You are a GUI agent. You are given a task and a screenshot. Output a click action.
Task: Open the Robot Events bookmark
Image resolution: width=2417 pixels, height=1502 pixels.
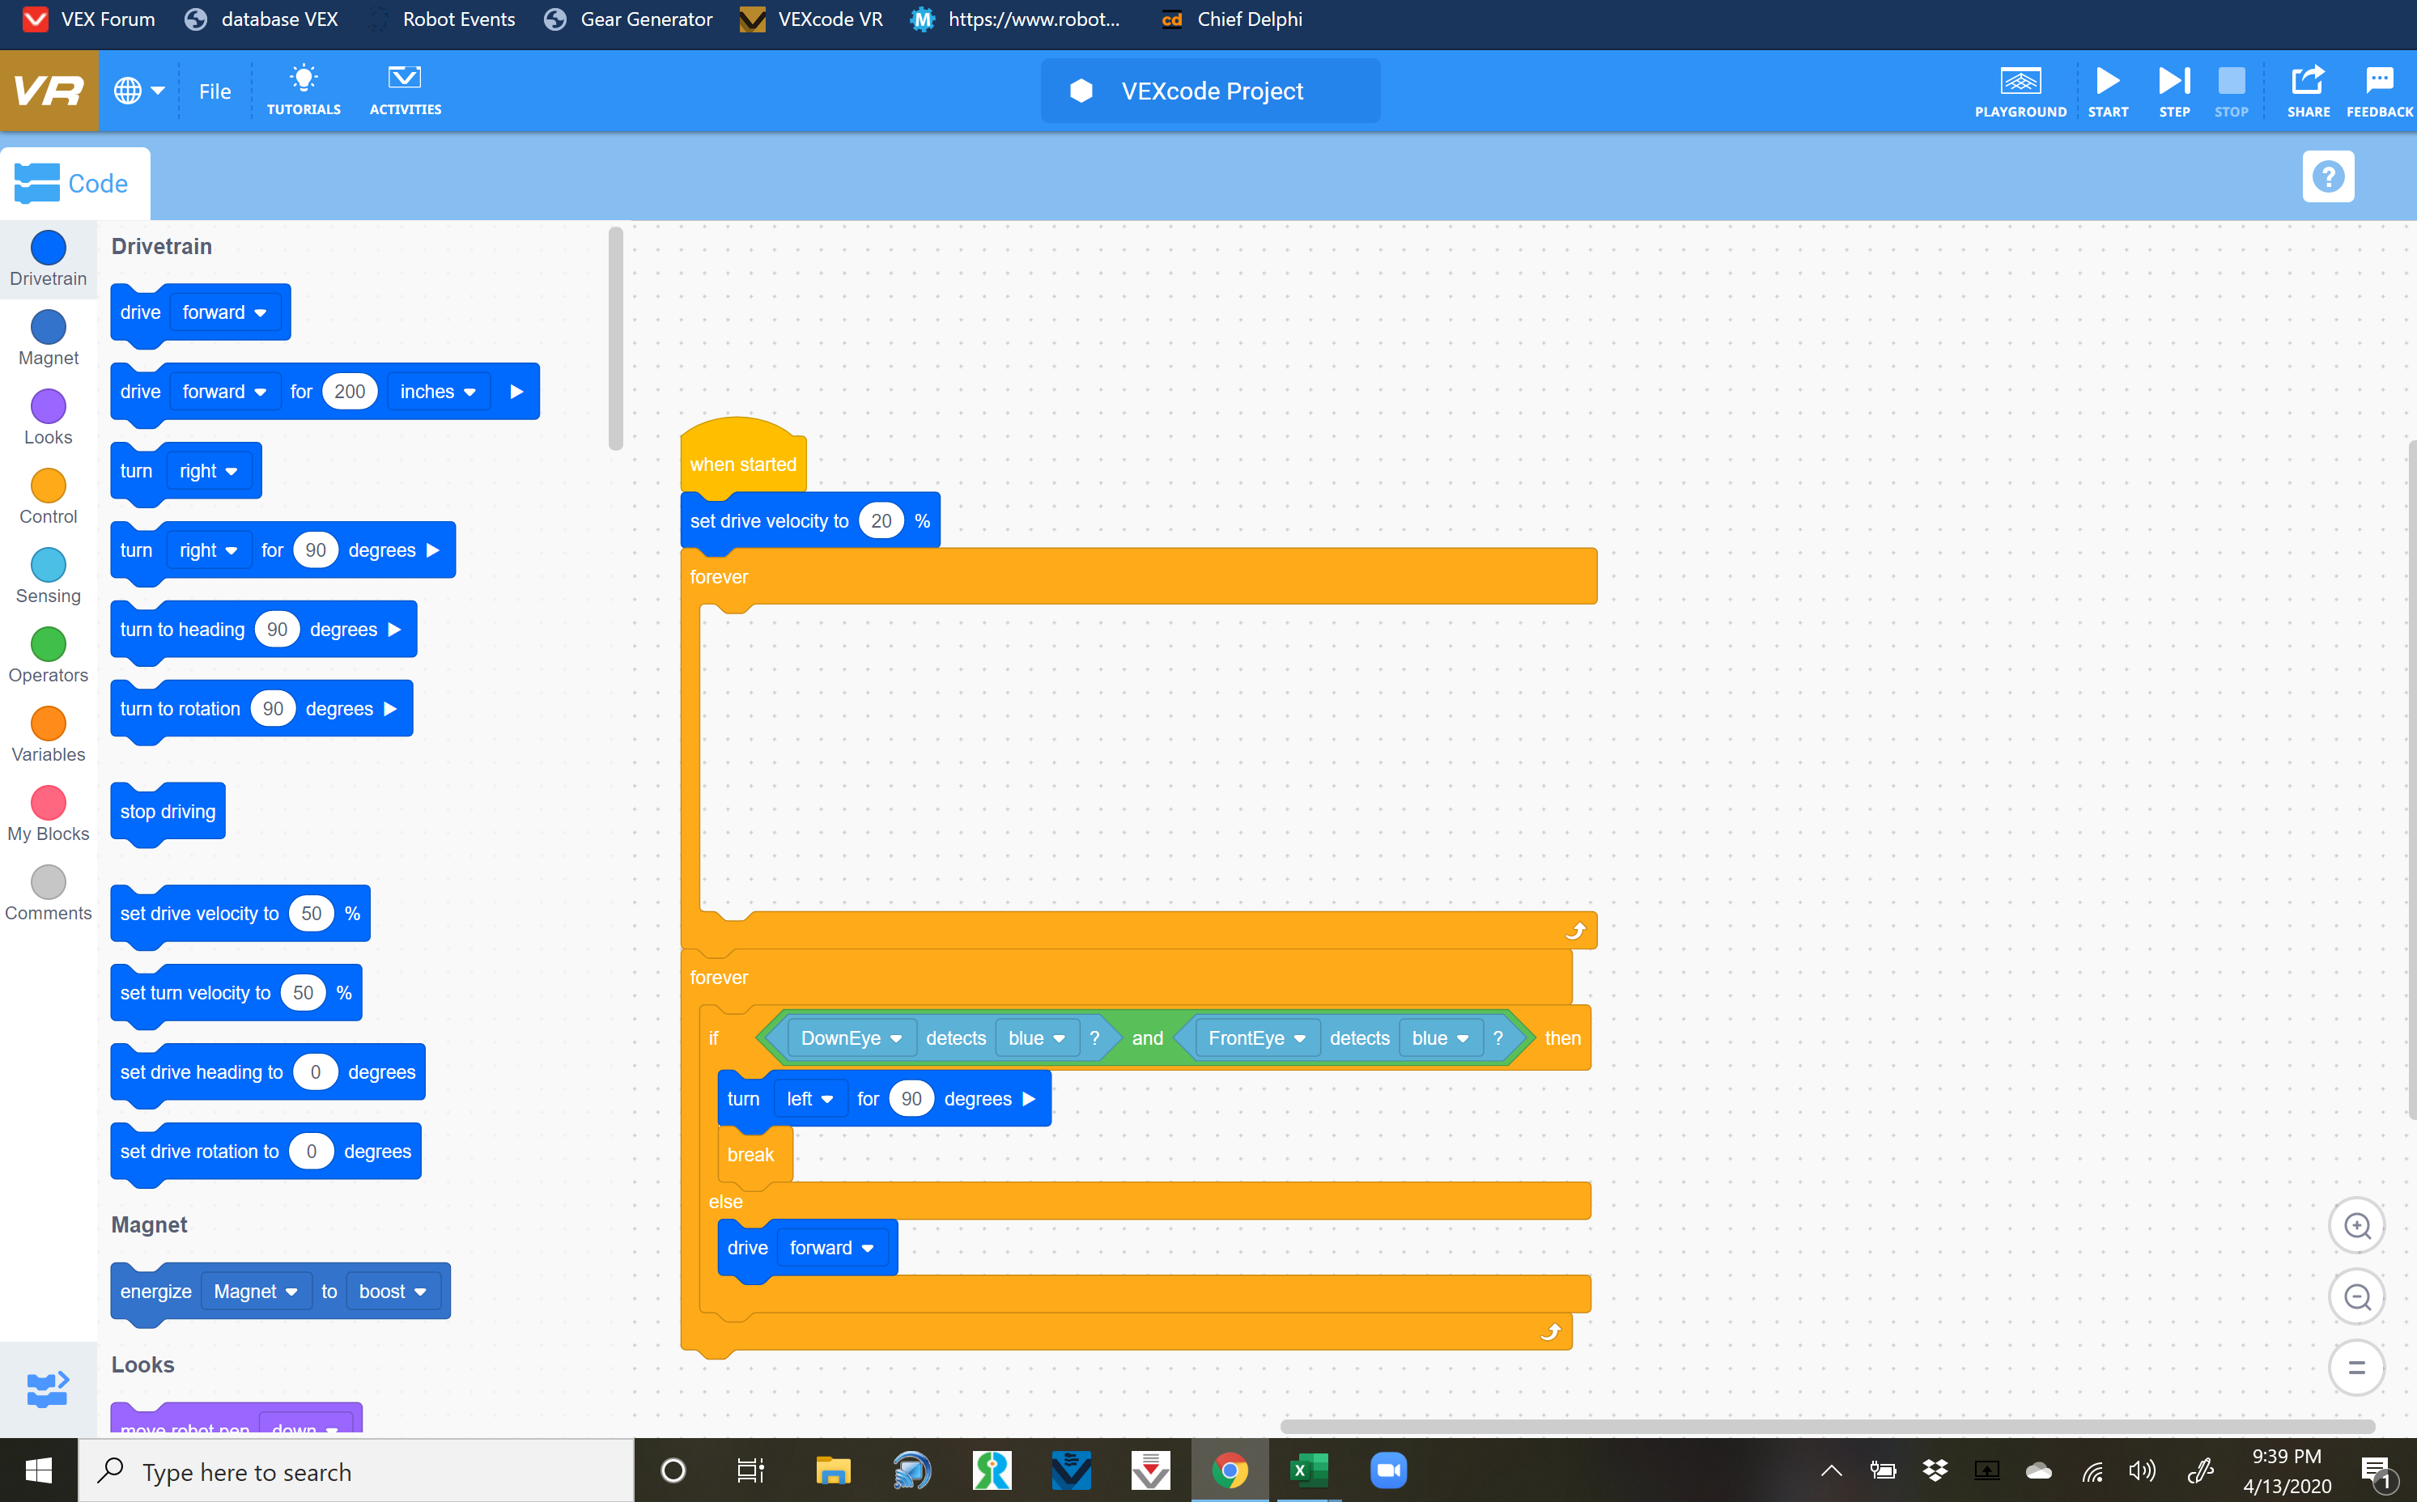coord(440,19)
